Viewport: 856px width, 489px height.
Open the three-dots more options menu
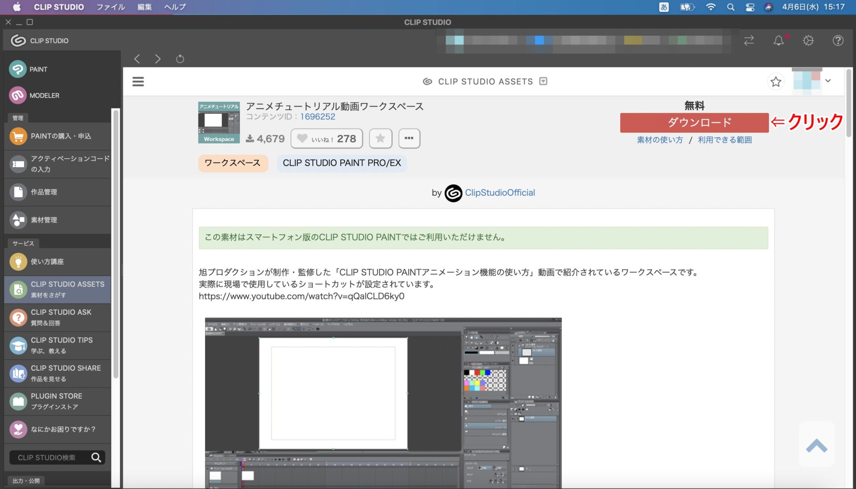(409, 139)
